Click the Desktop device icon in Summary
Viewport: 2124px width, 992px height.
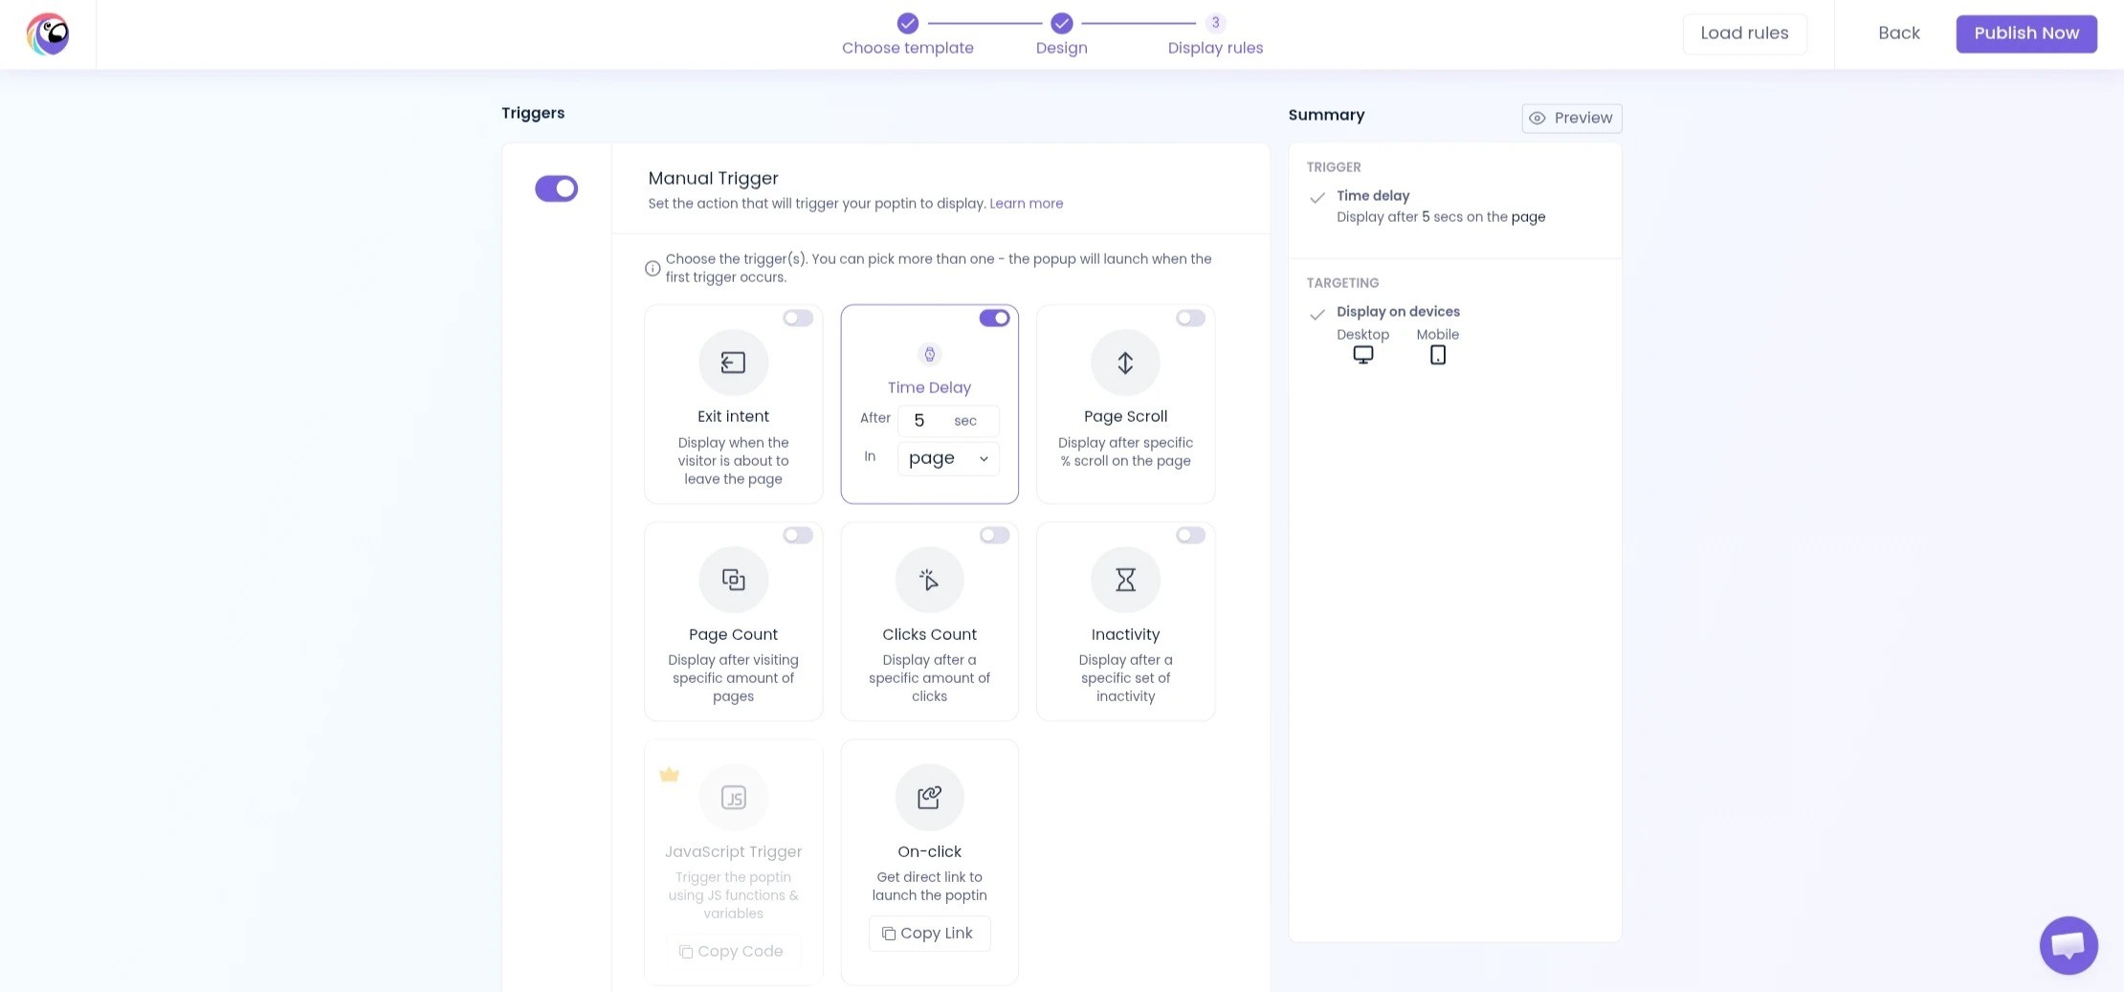point(1362,355)
